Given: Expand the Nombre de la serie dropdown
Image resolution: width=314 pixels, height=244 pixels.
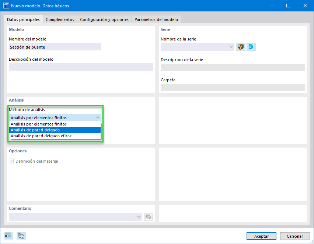Looking at the screenshot, I should (231, 47).
